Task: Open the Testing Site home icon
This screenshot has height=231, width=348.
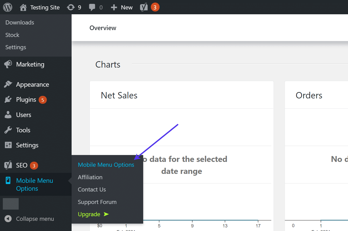Action: 23,7
